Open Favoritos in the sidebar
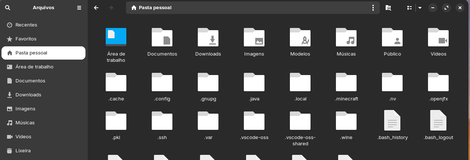 pyautogui.click(x=43, y=39)
